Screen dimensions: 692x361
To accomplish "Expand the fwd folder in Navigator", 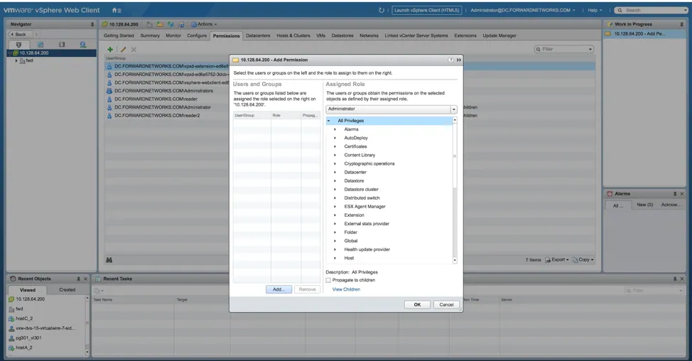I will coord(16,61).
